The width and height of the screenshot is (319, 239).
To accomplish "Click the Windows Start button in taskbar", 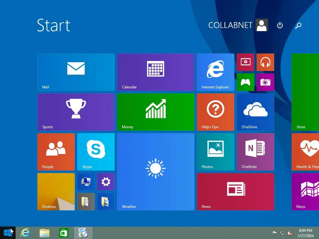I will pos(8,233).
